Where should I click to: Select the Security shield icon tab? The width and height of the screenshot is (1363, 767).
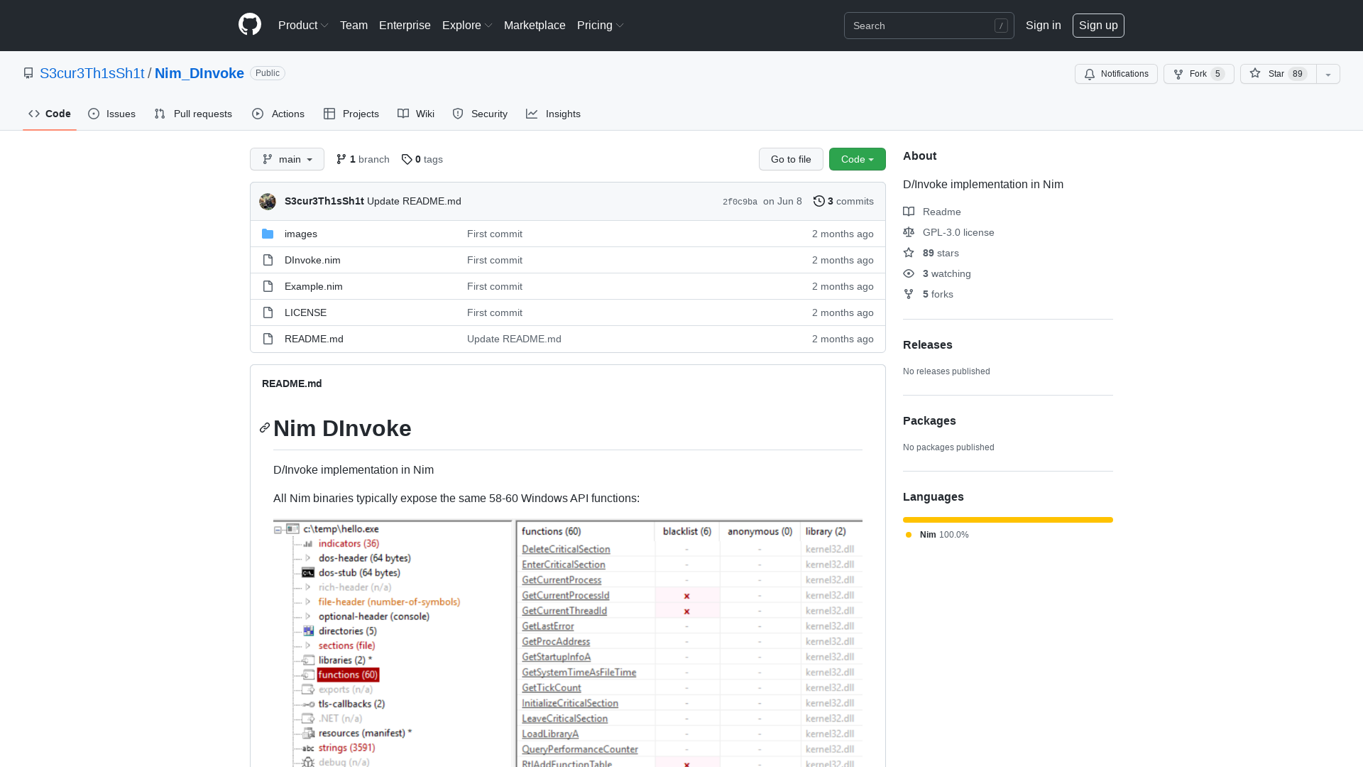tap(458, 114)
